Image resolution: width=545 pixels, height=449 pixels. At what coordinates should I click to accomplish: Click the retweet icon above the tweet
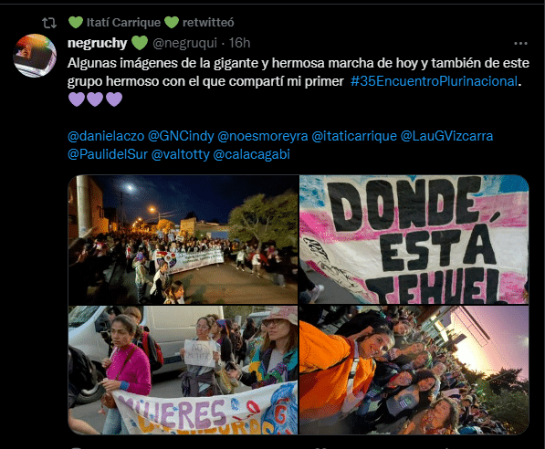click(49, 23)
